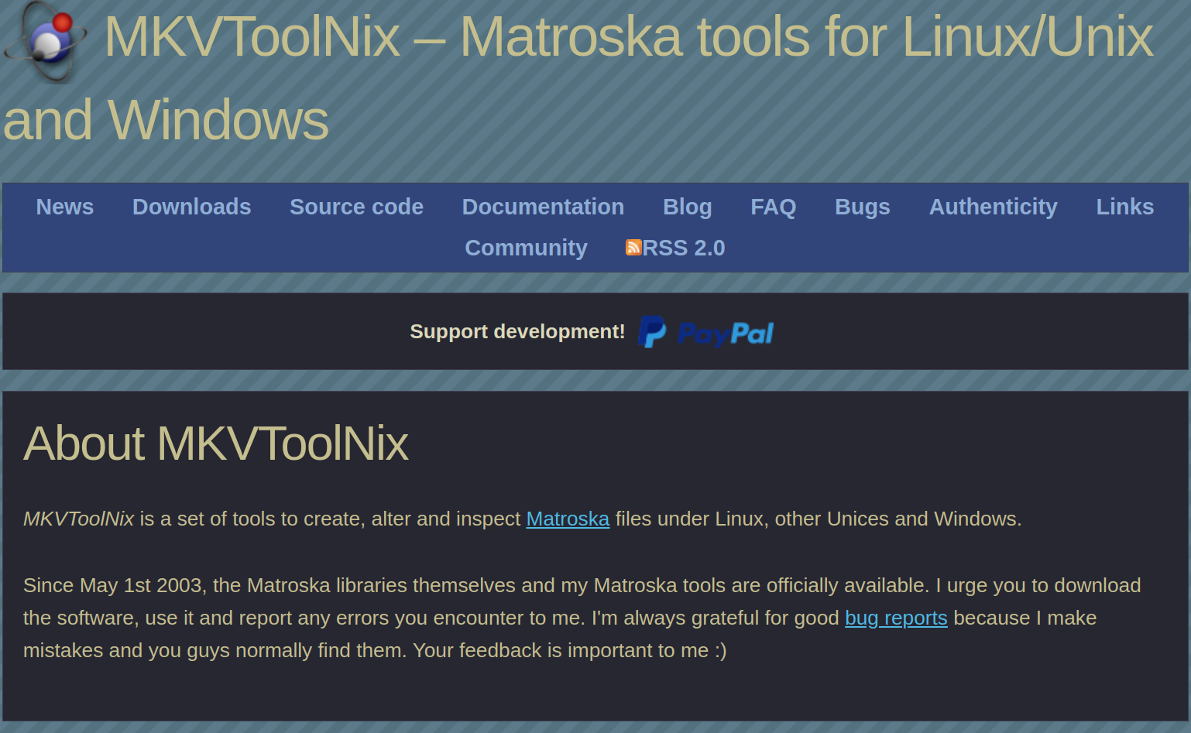Open the Community page
This screenshot has height=733, width=1191.
(526, 248)
